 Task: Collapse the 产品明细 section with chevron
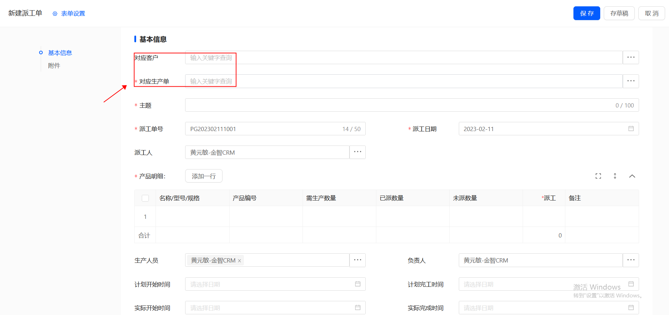(632, 176)
